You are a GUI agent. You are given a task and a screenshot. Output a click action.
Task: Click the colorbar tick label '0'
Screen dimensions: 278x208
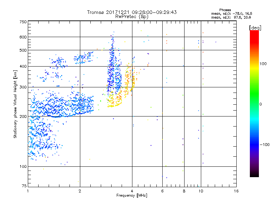[261, 104]
